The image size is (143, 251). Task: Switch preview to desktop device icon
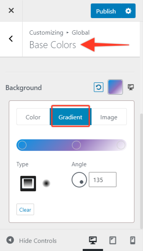pos(93,240)
